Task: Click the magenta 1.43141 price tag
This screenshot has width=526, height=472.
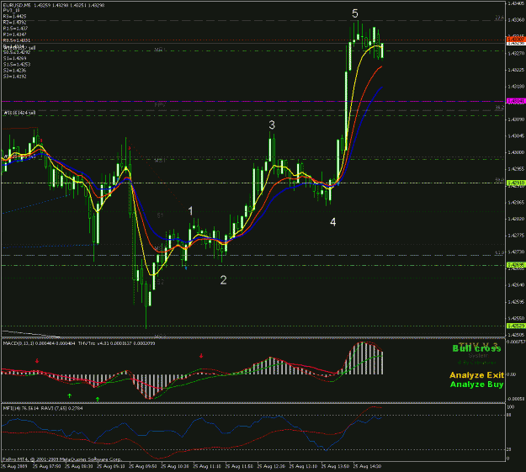Action: click(x=516, y=101)
